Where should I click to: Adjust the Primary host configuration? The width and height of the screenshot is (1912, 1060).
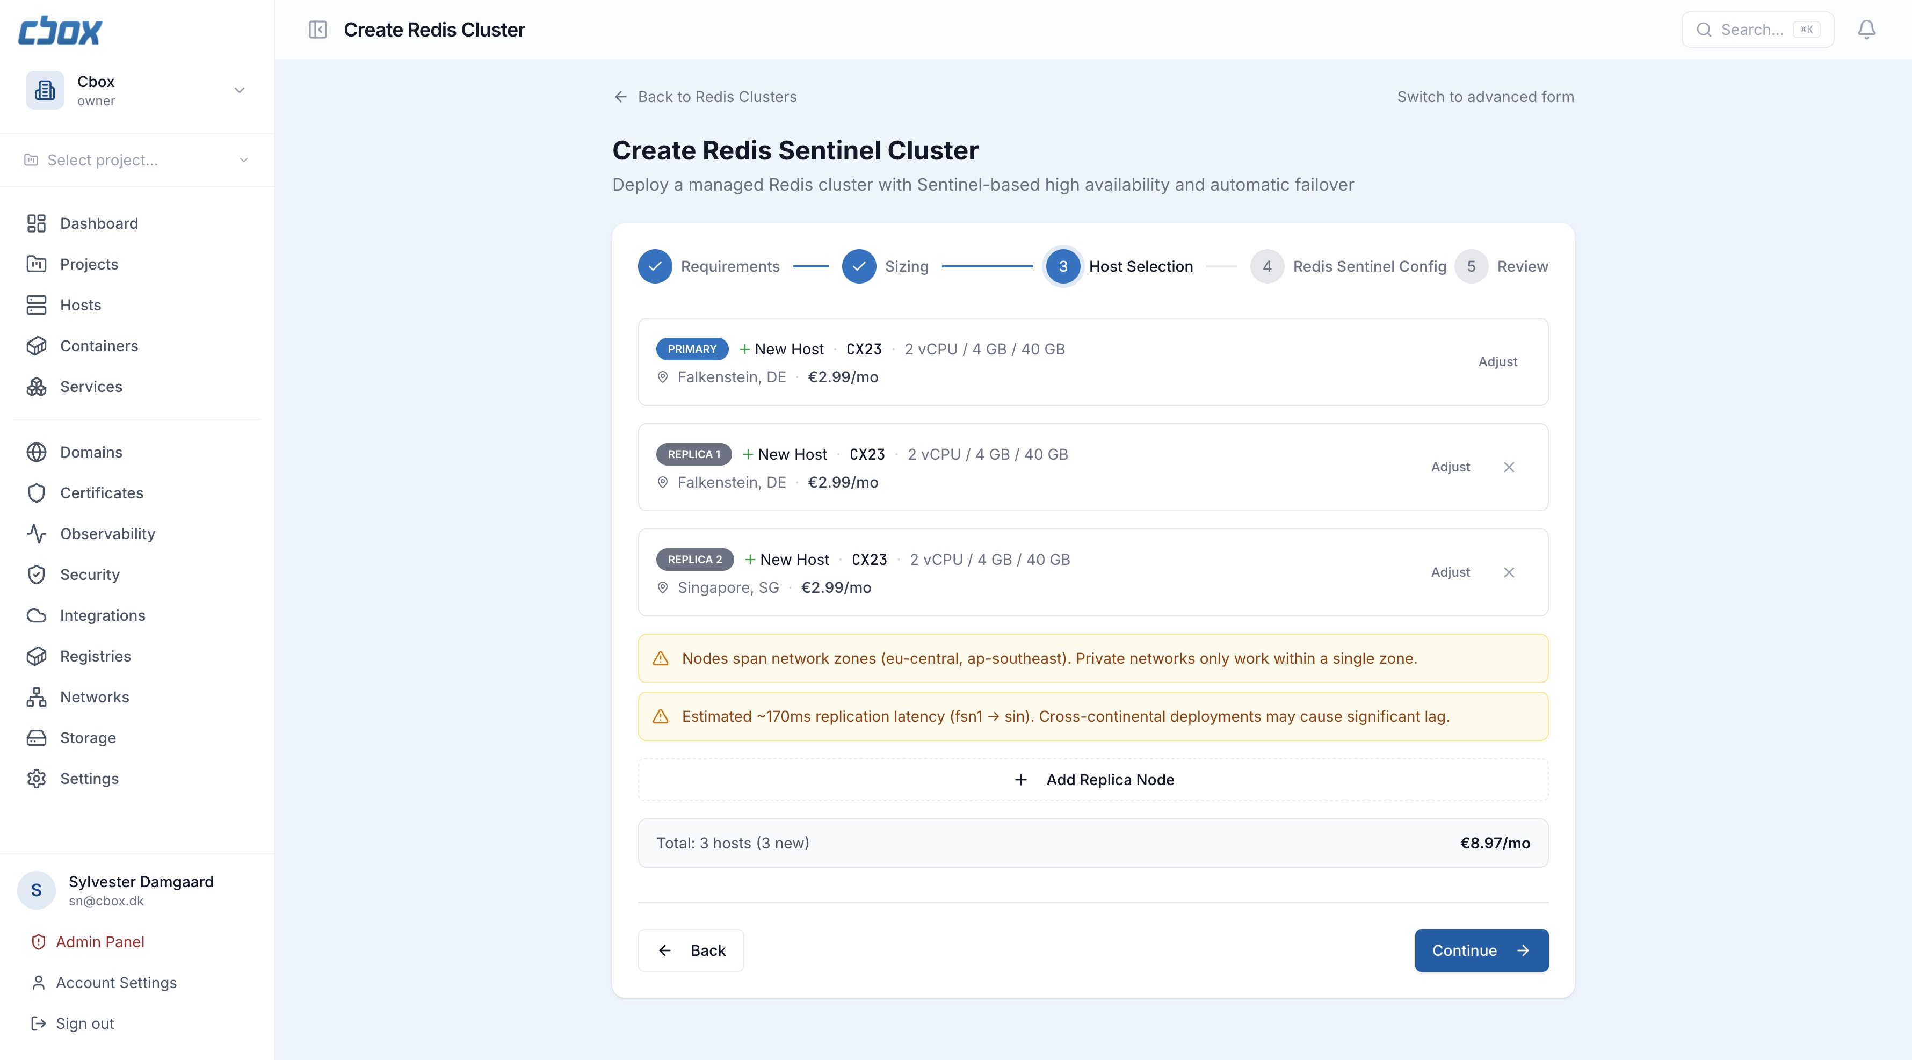tap(1497, 361)
